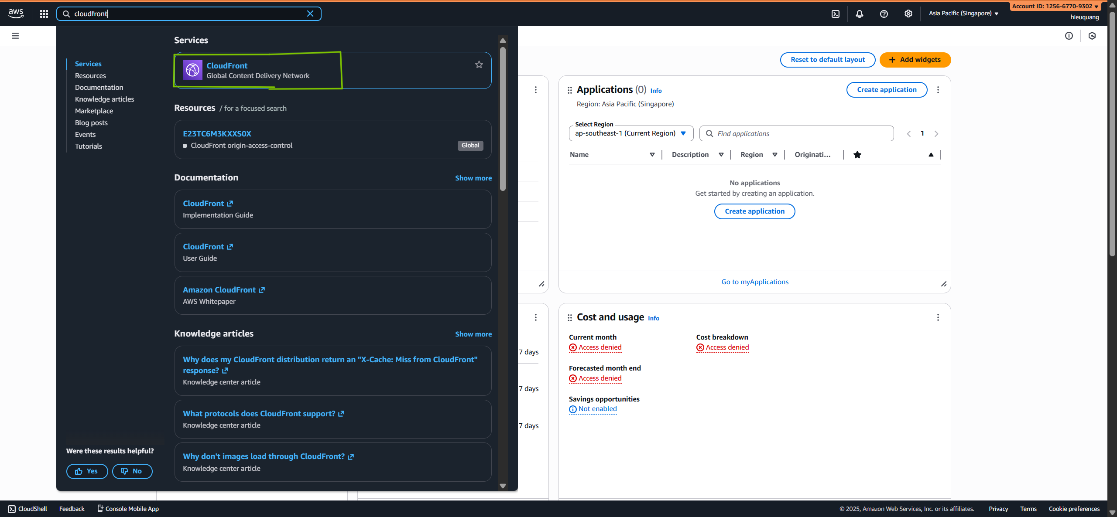Open Applications widget three-dot menu
This screenshot has height=517, width=1117.
point(938,90)
